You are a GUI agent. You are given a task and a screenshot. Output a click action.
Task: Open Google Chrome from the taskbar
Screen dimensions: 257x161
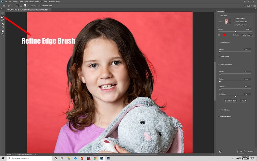[x=95, y=158]
